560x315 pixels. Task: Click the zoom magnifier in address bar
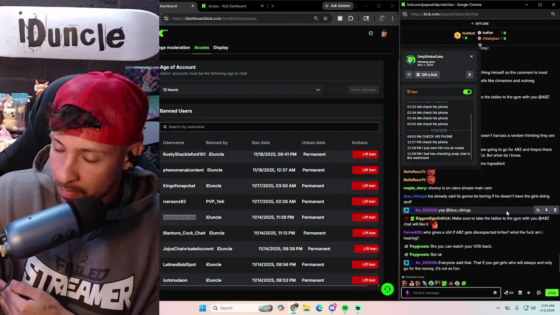tap(316, 18)
